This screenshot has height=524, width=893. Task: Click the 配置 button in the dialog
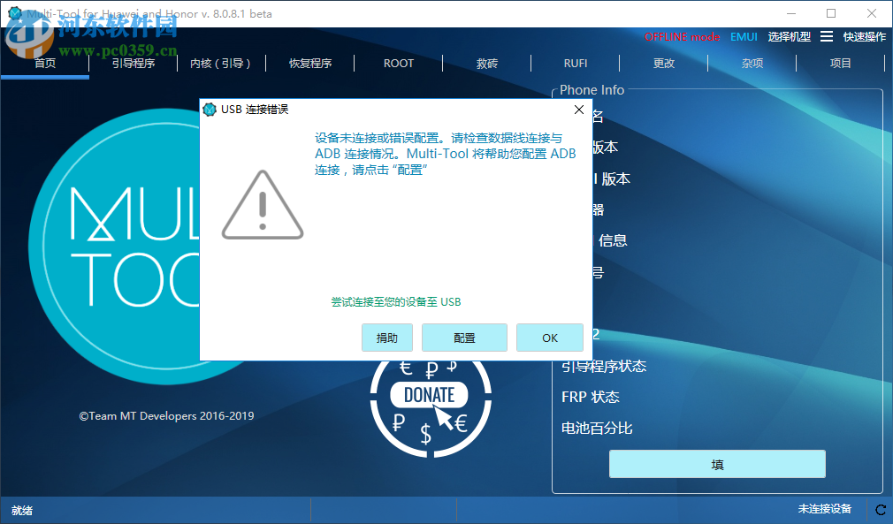click(464, 338)
